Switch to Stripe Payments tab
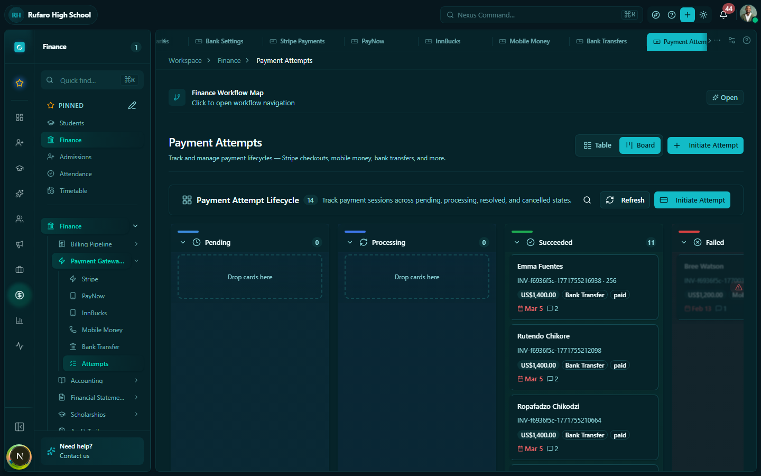 click(x=297, y=41)
